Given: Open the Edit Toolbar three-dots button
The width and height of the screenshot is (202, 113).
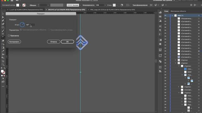Looking at the screenshot, I should tap(3, 86).
